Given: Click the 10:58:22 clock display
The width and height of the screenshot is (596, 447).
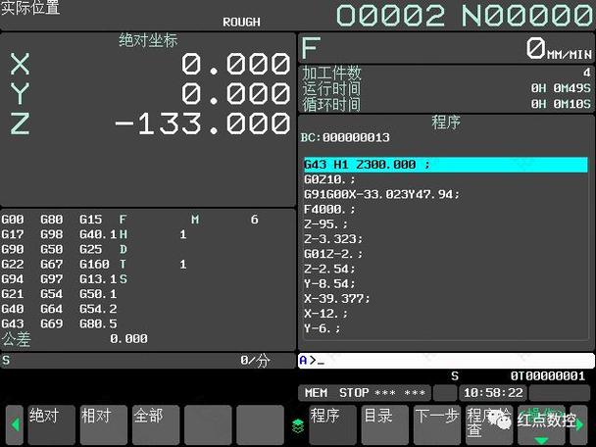Looking at the screenshot, I should 492,392.
